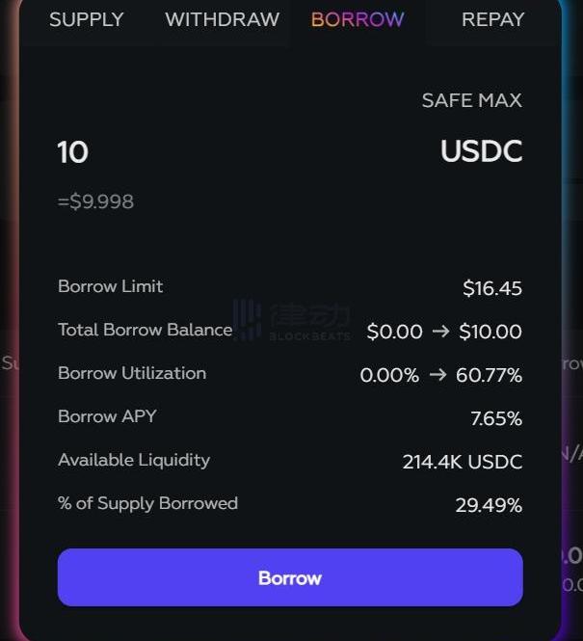Click the 60.77% utilization value
Screen dimensions: 583x641
tap(489, 375)
